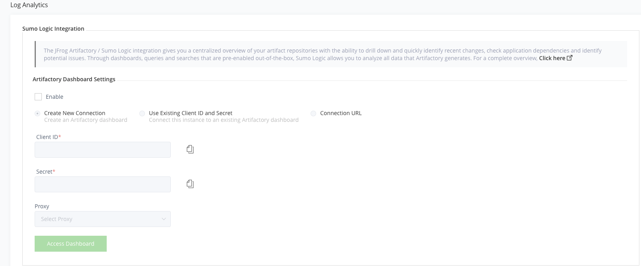Select the Connection URL radio option

coord(313,113)
